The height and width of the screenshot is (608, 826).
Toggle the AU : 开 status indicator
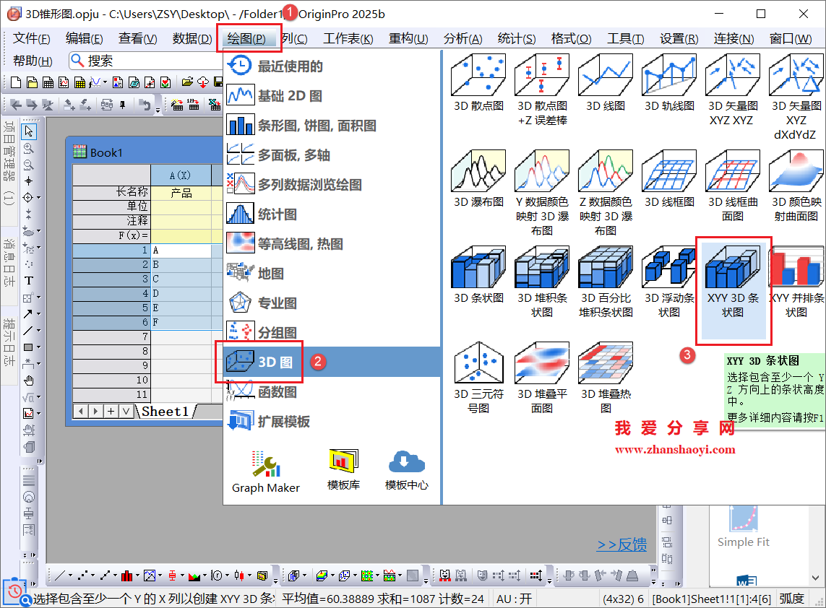515,599
